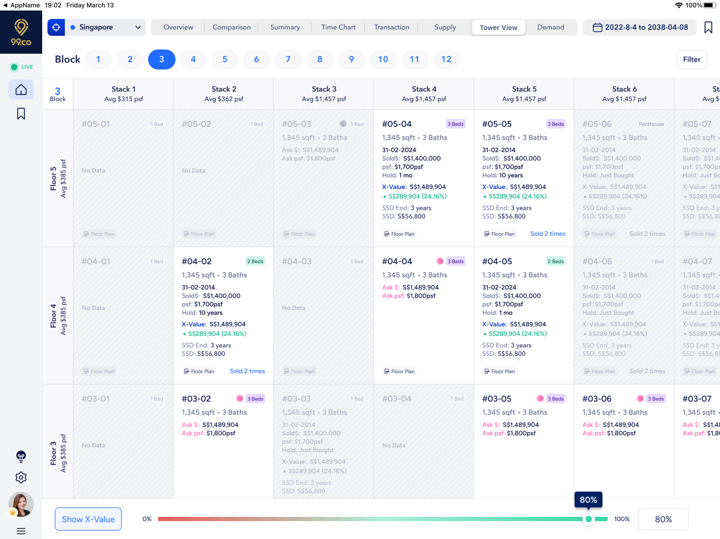
Task: Click the 99.co logo
Action: pos(21,33)
